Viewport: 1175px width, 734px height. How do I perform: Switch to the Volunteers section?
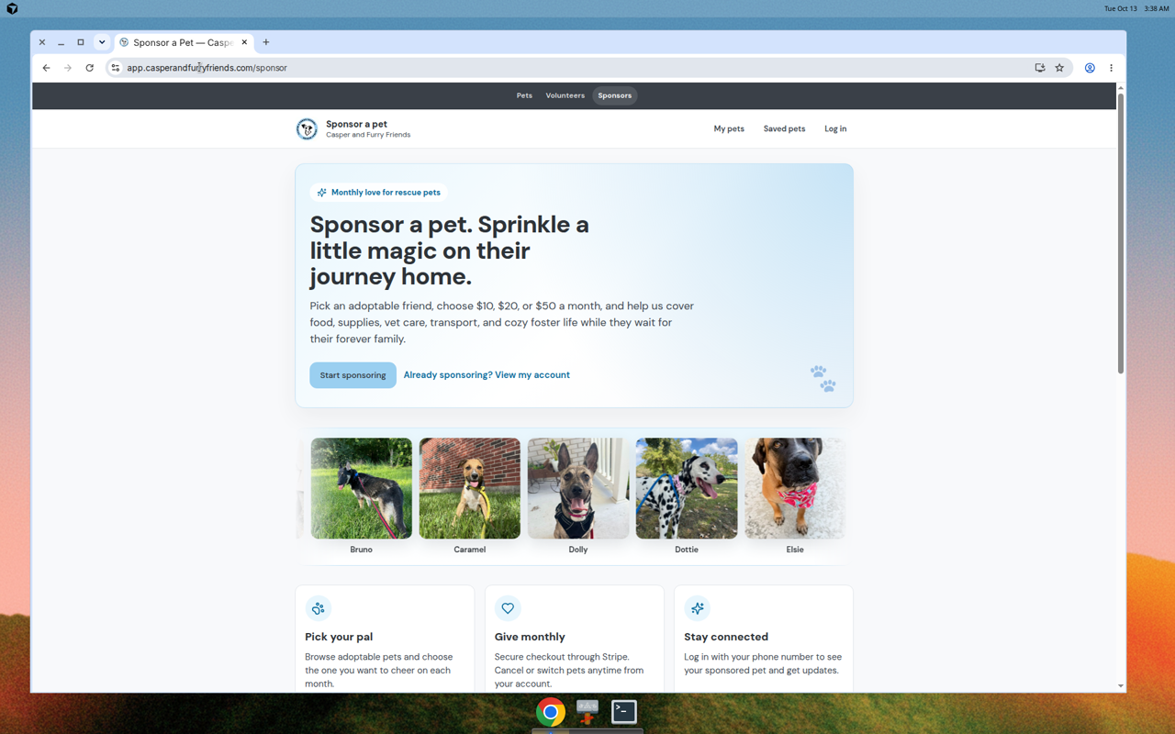[x=565, y=95]
